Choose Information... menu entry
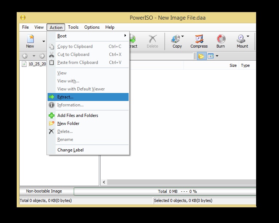 pyautogui.click(x=88, y=105)
